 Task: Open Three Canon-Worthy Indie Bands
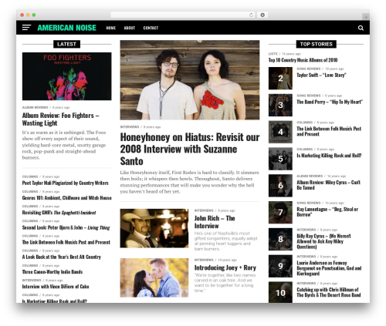tap(52, 272)
